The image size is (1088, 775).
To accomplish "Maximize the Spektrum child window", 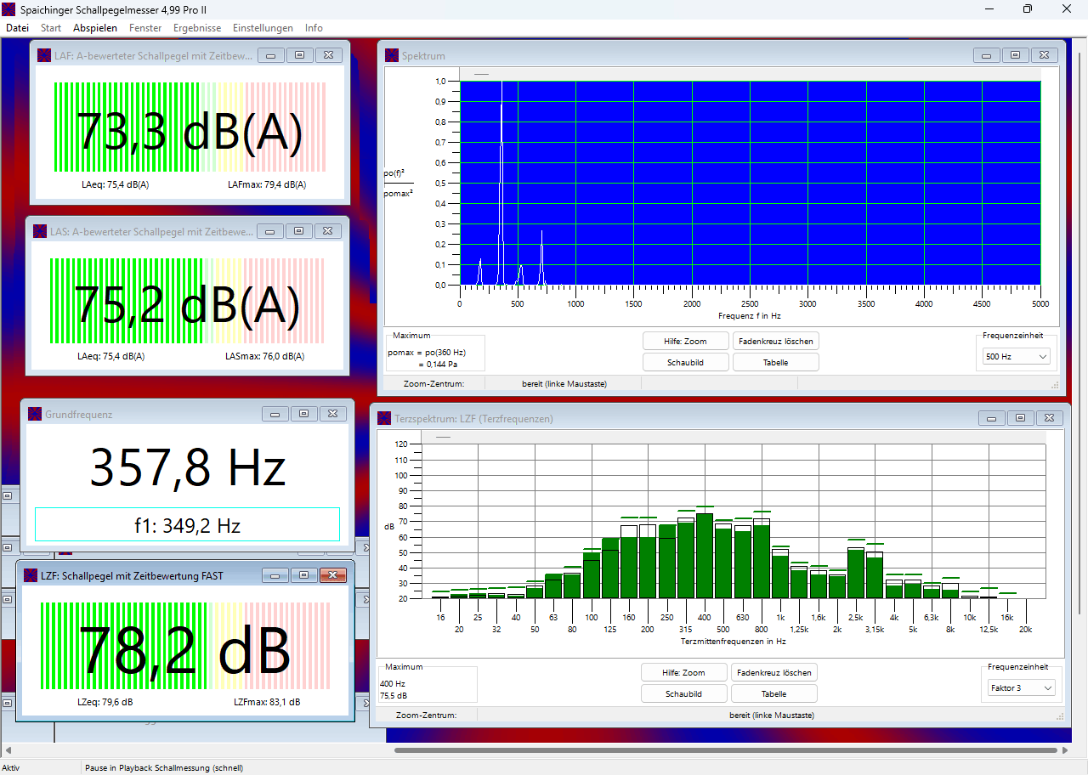I will 1015,55.
